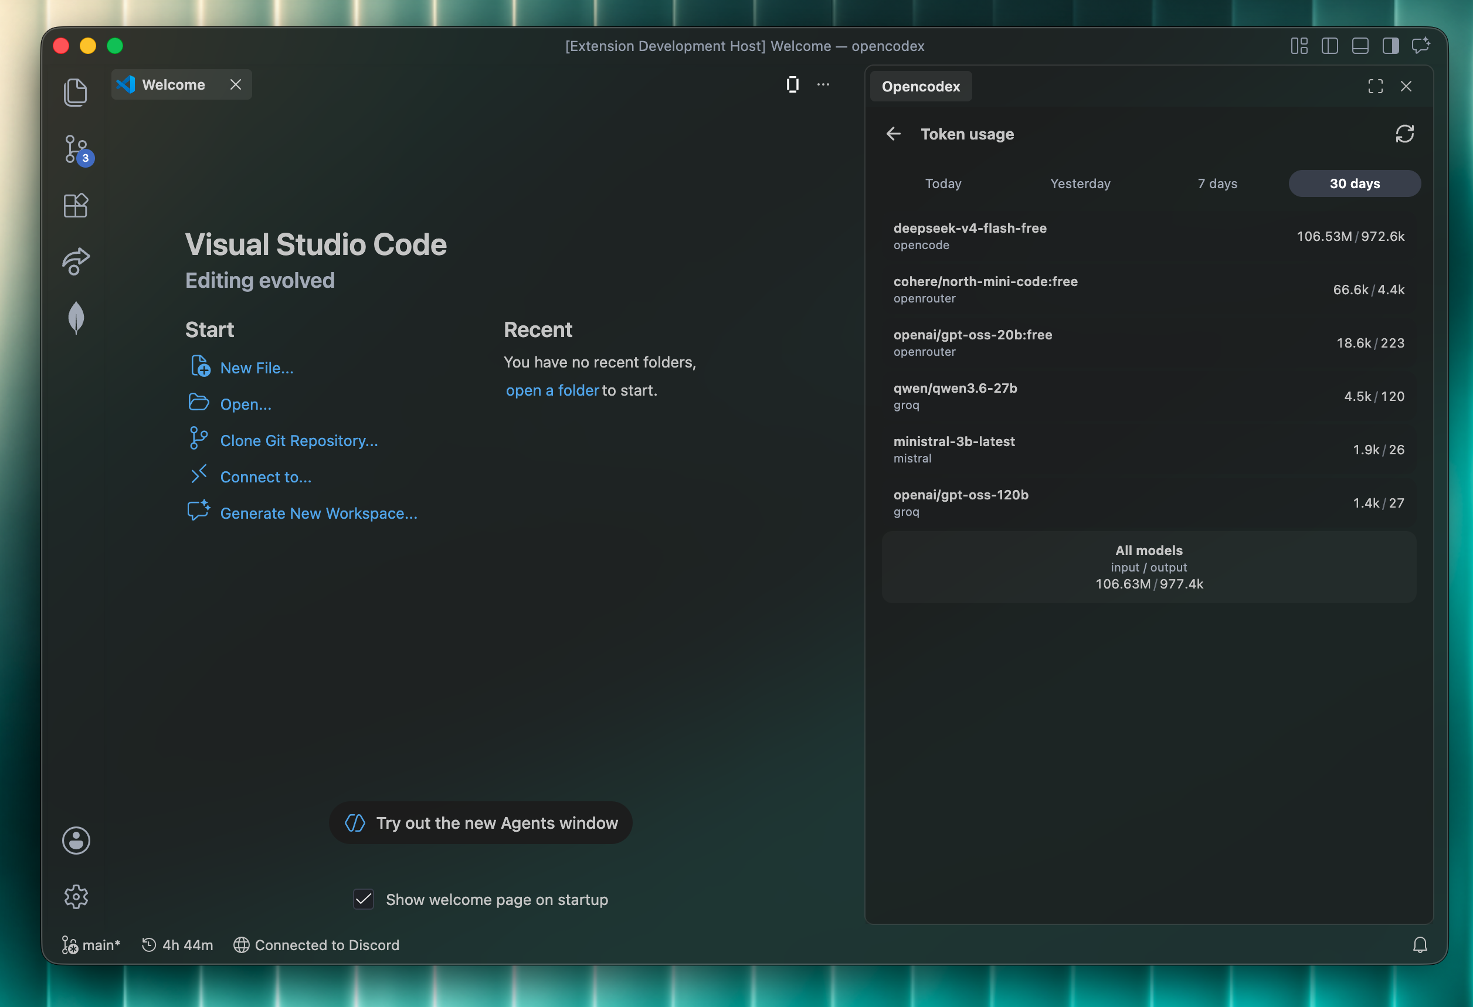Screen dimensions: 1473x1007
Task: Click Generate New Workspace... link
Action: click(319, 513)
